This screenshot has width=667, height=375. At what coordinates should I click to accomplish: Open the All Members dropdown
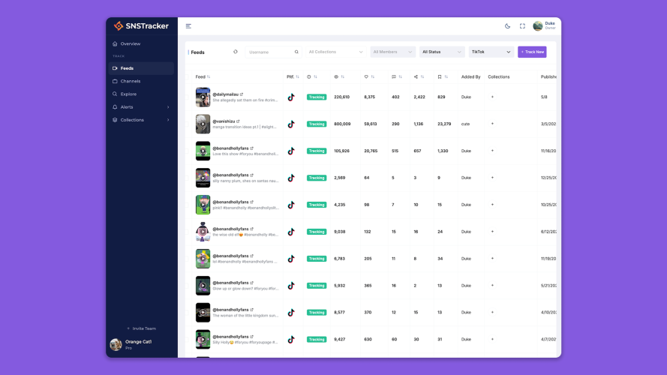click(392, 52)
